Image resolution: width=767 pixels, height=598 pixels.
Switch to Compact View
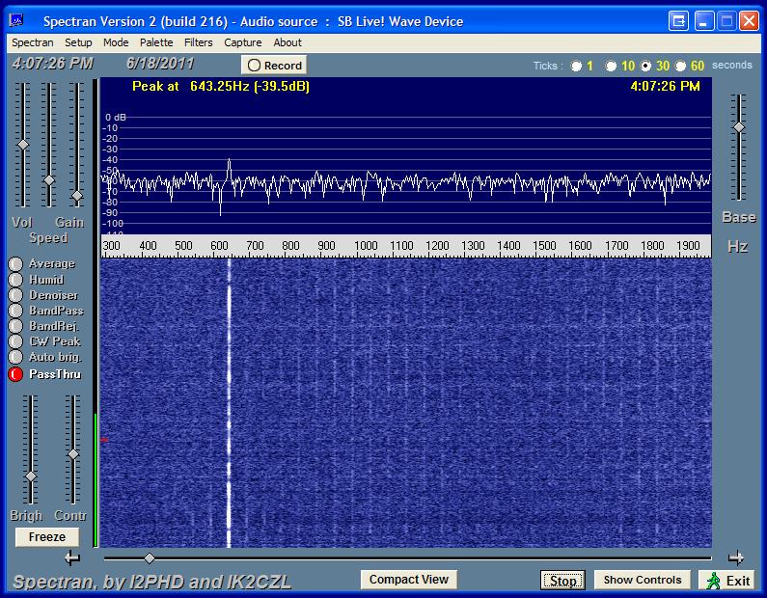click(x=409, y=580)
